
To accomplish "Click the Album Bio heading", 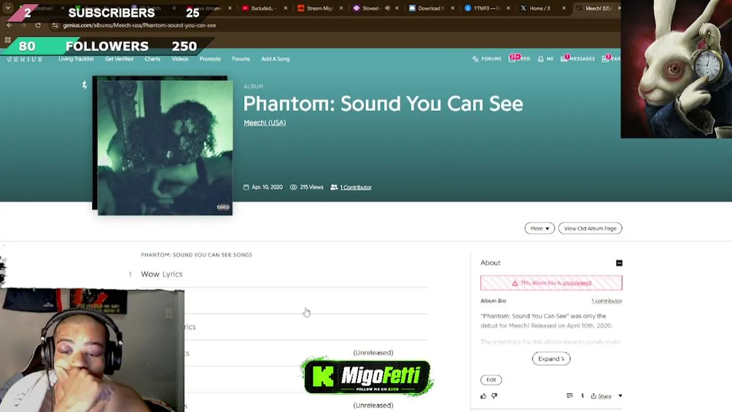I will 493,301.
